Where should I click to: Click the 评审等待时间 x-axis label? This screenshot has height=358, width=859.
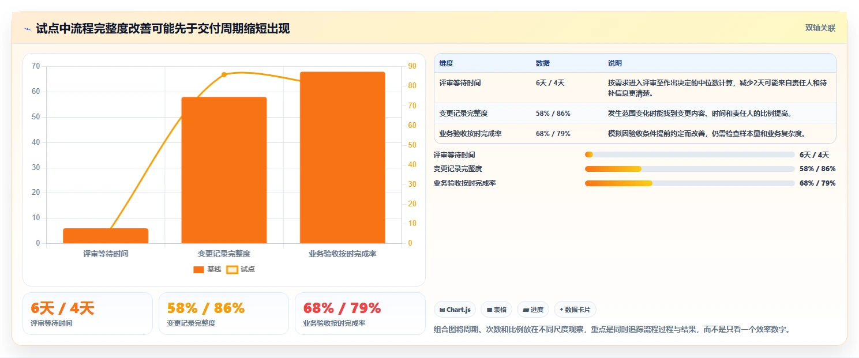[106, 254]
